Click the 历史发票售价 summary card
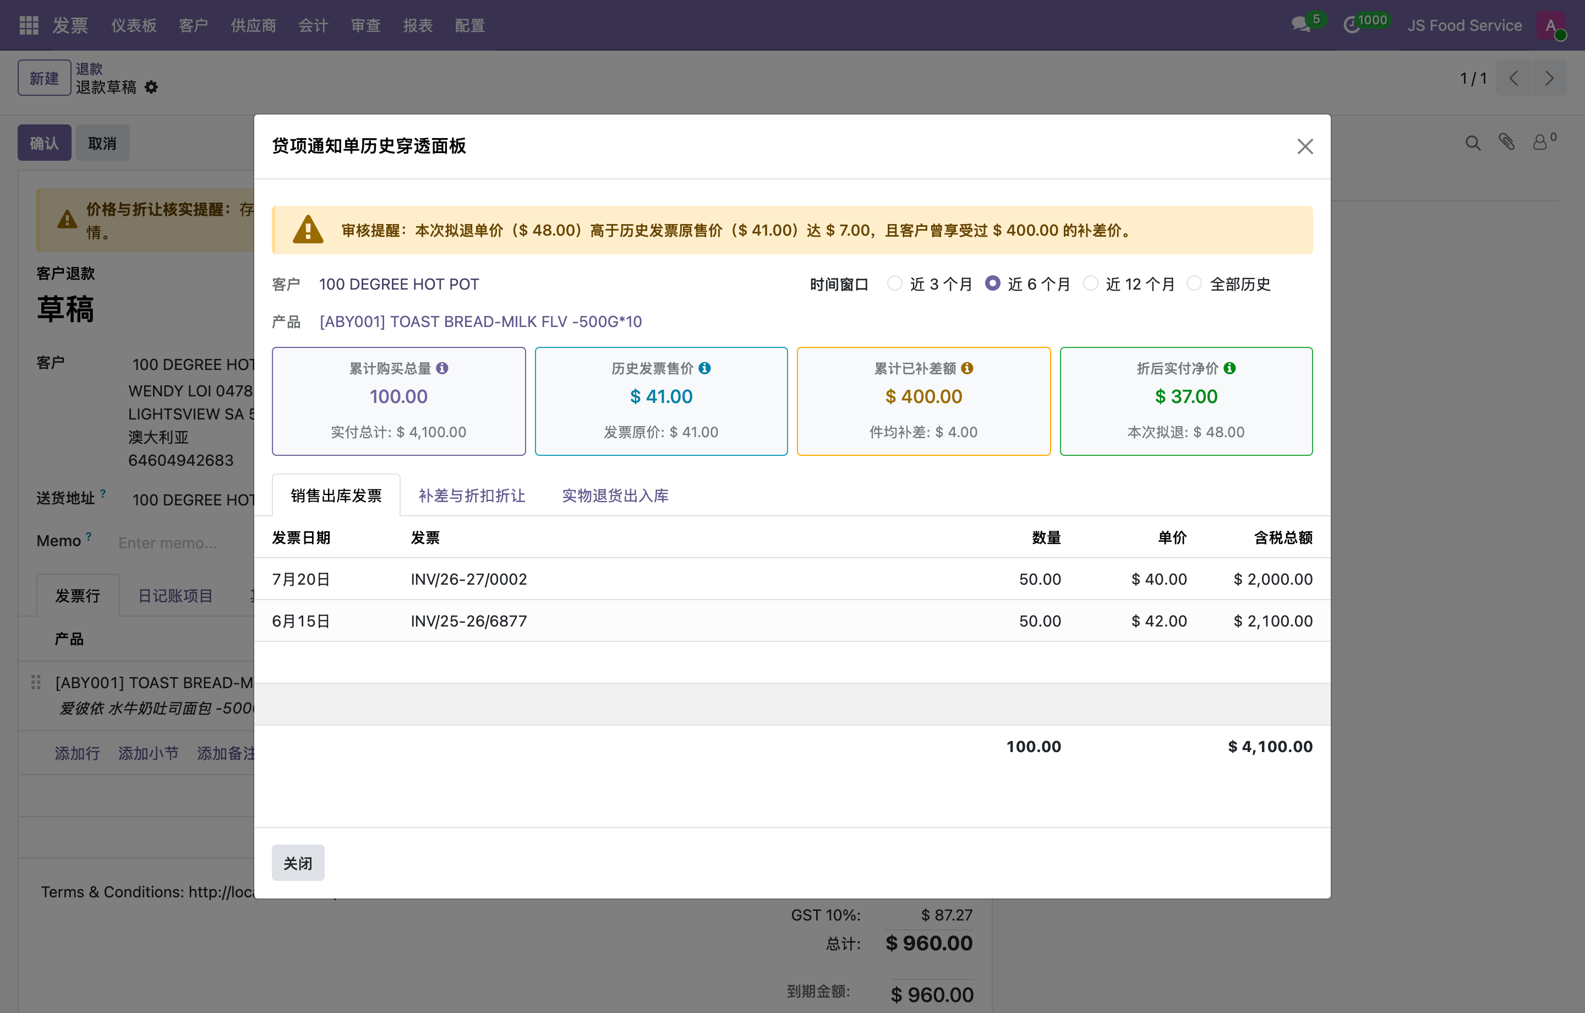Image resolution: width=1585 pixels, height=1013 pixels. pos(661,401)
